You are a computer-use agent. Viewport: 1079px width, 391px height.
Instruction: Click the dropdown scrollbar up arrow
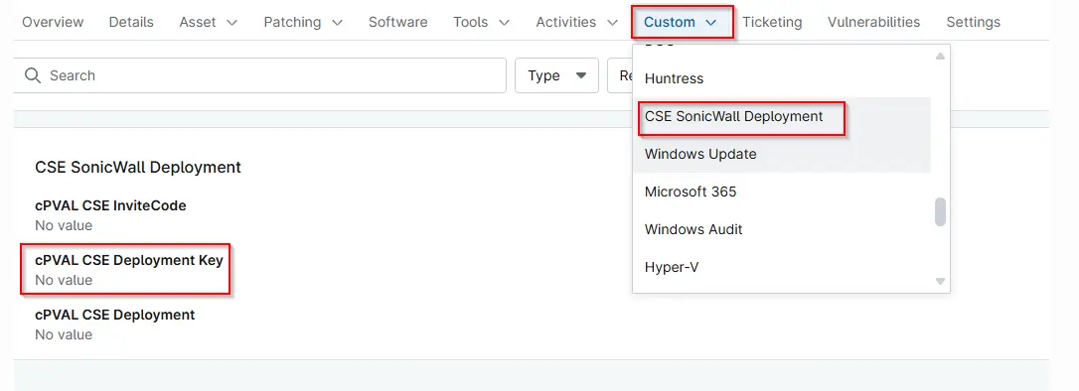[940, 56]
